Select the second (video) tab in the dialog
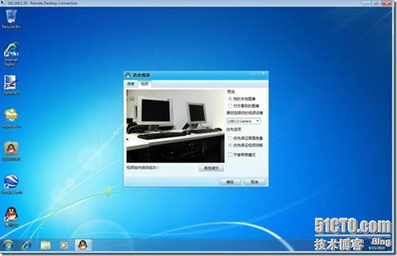This screenshot has height=256, width=397. pos(145,84)
